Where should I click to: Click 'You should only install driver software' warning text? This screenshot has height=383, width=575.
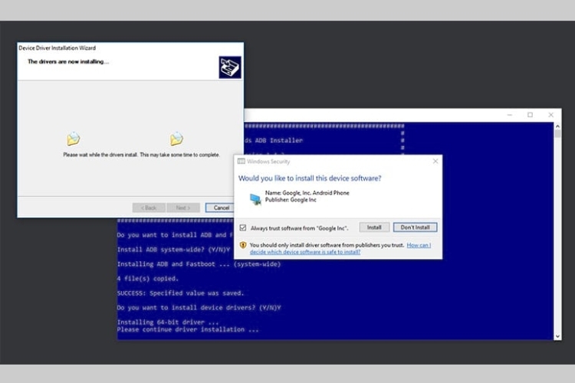327,245
